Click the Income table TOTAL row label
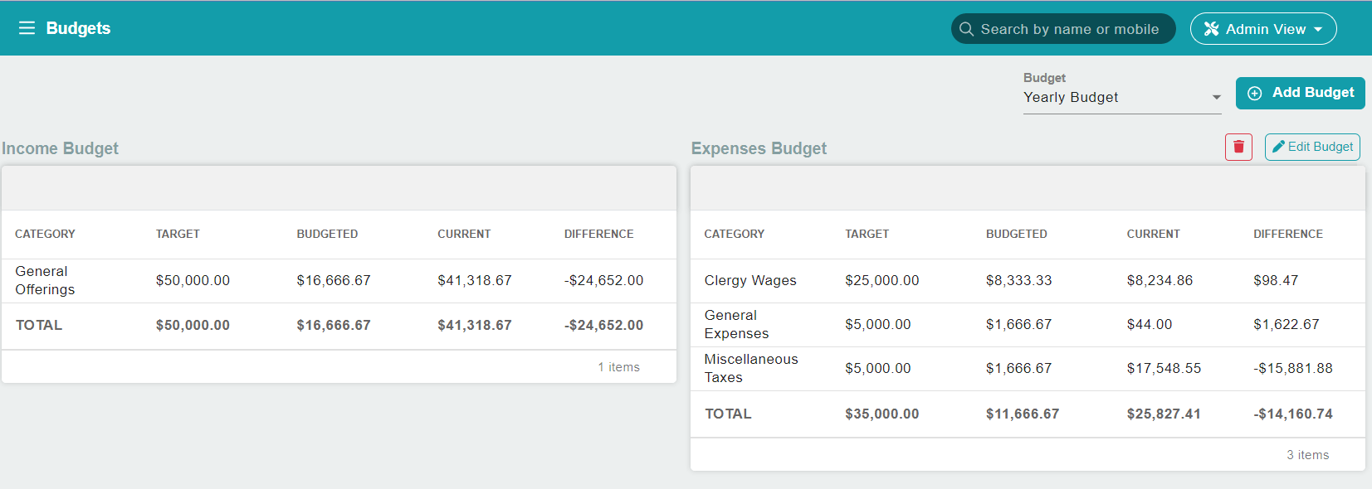The width and height of the screenshot is (1372, 489). pyautogui.click(x=39, y=326)
